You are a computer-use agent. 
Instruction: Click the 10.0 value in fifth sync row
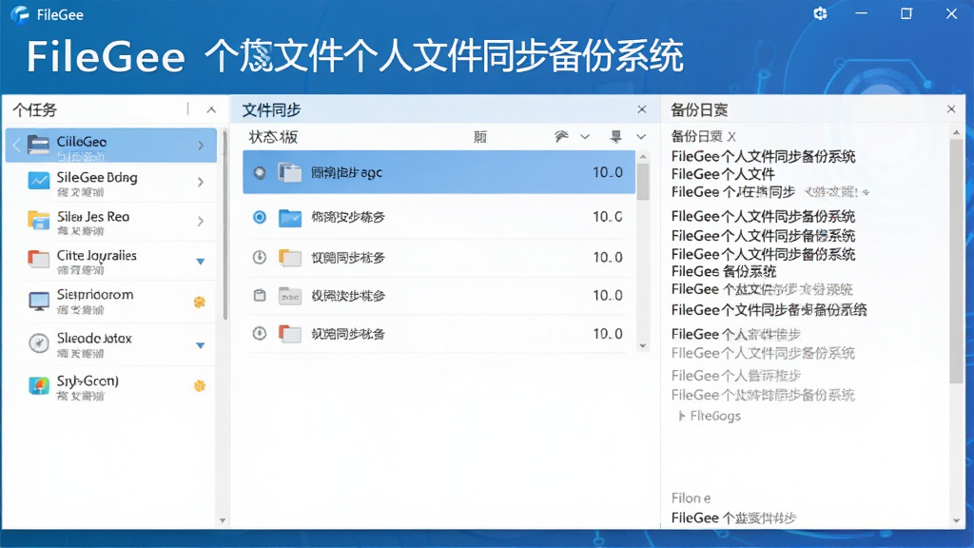[x=608, y=334]
